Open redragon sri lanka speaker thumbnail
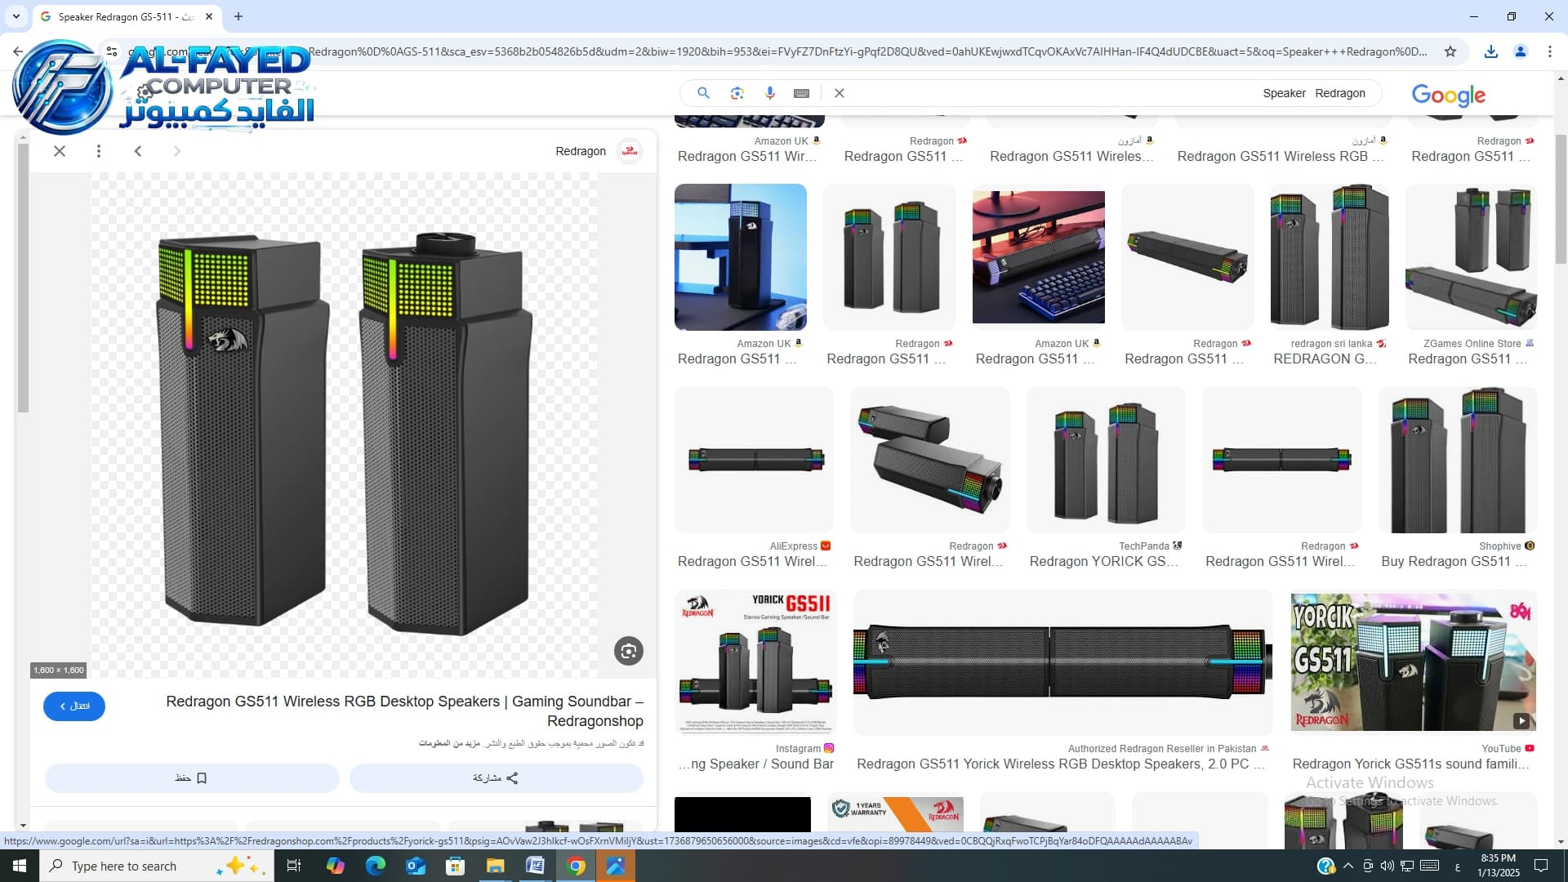Screen dimensions: 1568x882 (1330, 257)
